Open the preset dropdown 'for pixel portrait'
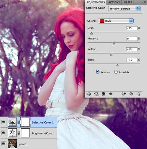 pyautogui.click(x=124, y=9)
